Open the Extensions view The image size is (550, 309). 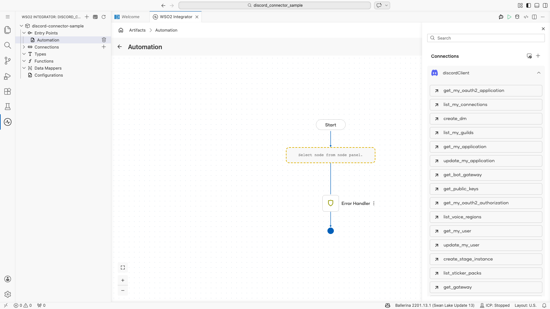click(x=8, y=91)
